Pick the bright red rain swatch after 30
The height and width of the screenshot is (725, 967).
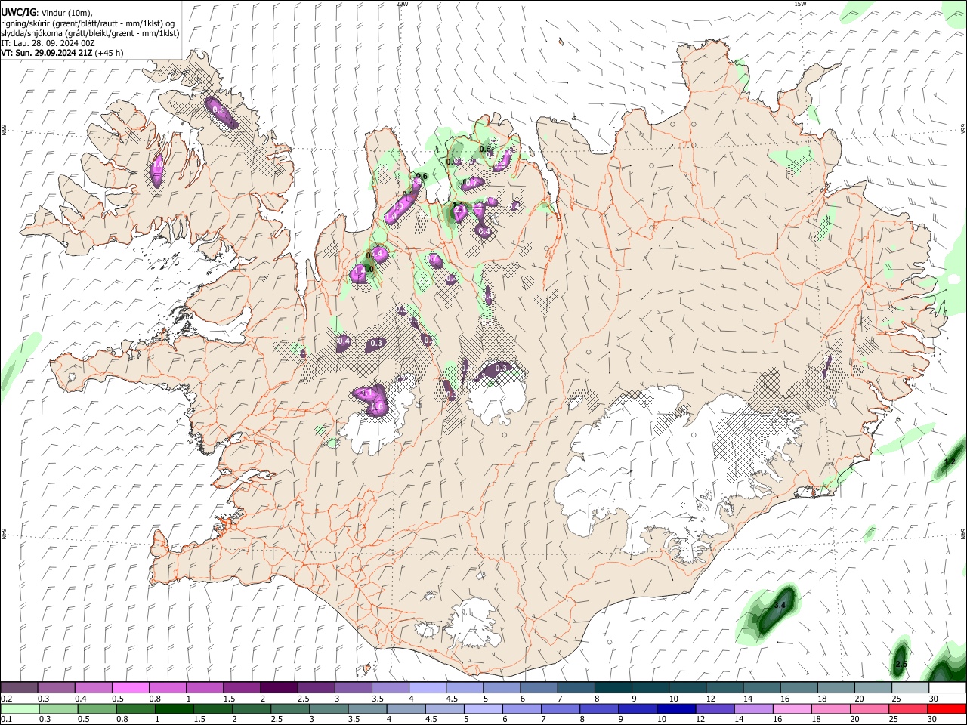pos(947,708)
